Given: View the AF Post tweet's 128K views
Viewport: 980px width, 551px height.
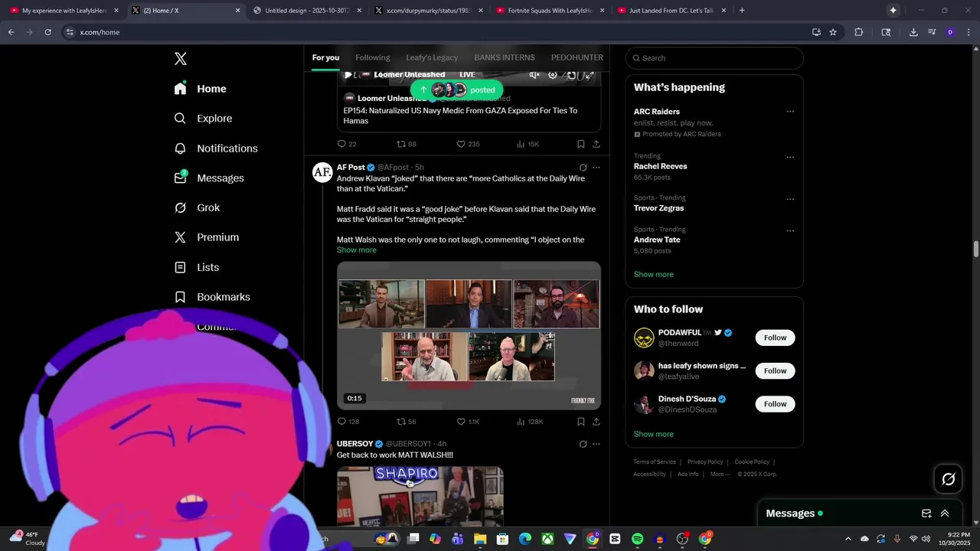Looking at the screenshot, I should pos(530,422).
